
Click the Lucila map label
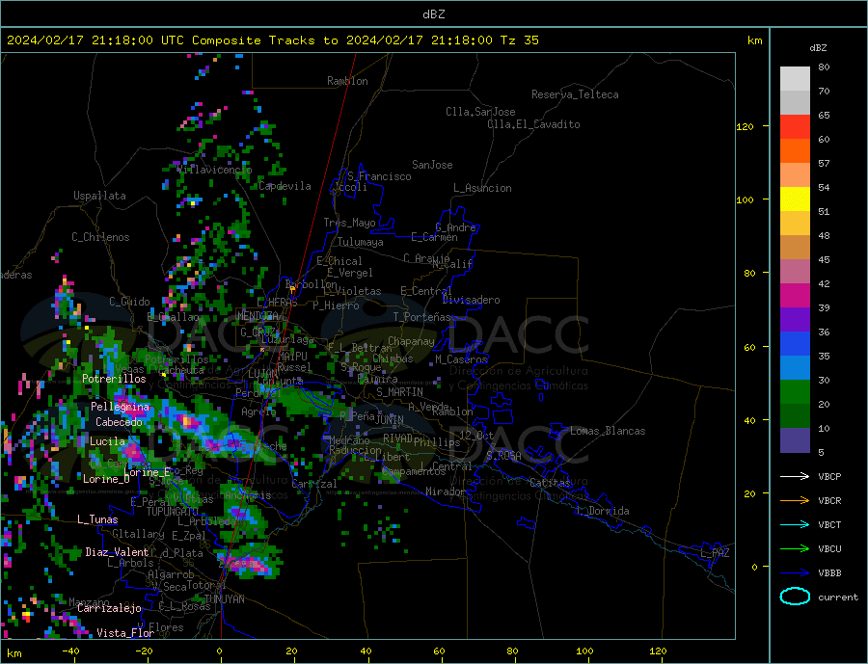[x=107, y=441]
